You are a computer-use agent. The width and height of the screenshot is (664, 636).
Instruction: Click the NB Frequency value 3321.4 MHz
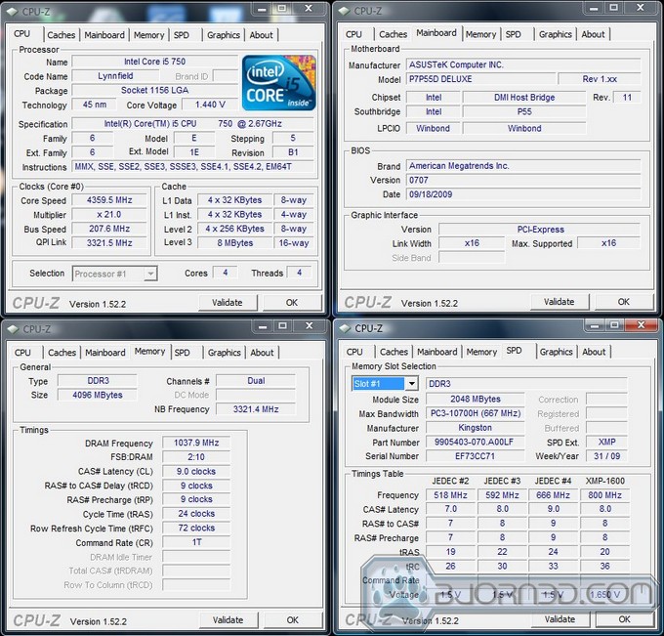point(256,409)
